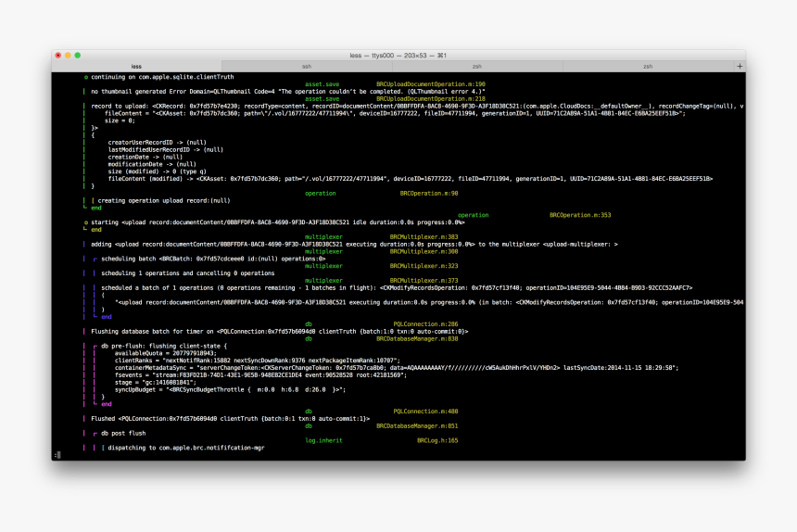Click the 'starting <upload record' line
The image size is (797, 532).
tap(277, 222)
